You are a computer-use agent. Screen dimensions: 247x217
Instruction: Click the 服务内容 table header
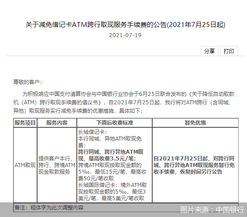[57, 122]
